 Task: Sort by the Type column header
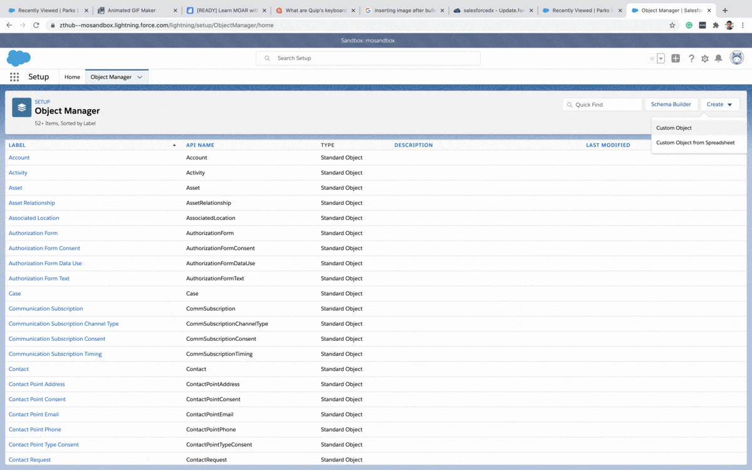[x=328, y=145]
